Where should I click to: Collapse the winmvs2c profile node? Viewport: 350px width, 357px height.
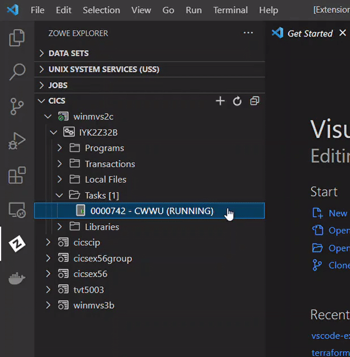tap(48, 117)
